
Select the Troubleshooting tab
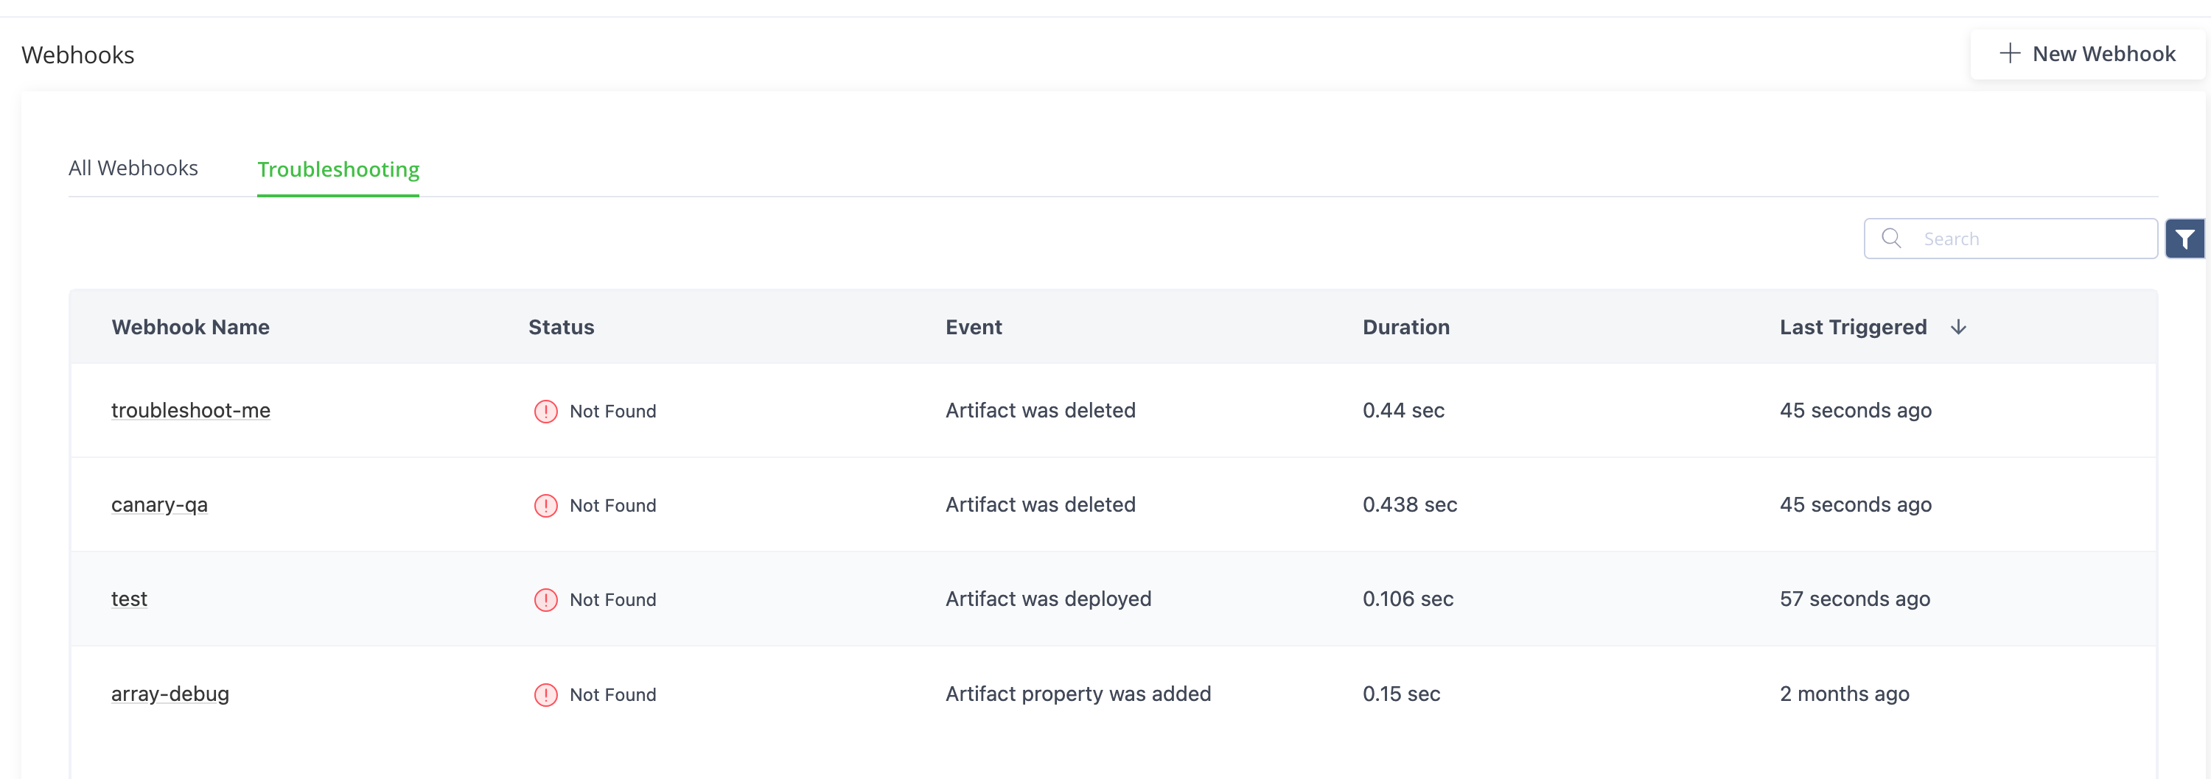point(338,170)
